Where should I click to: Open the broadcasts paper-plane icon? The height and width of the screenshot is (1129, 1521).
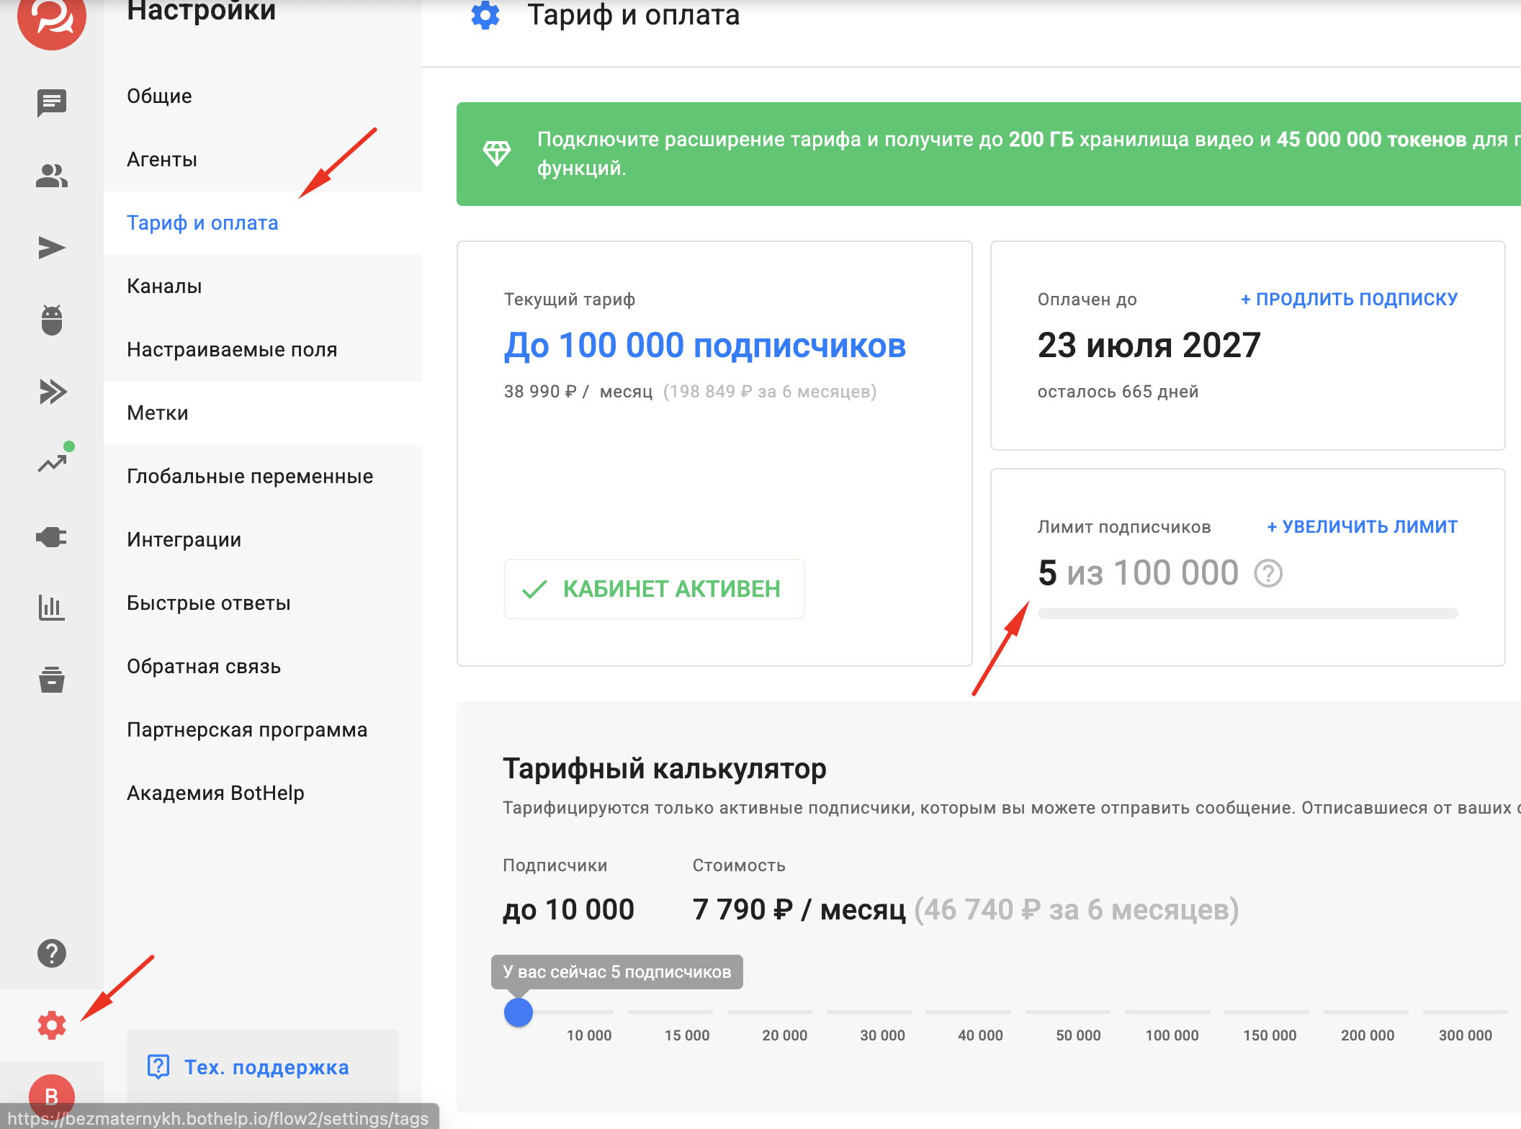[51, 248]
